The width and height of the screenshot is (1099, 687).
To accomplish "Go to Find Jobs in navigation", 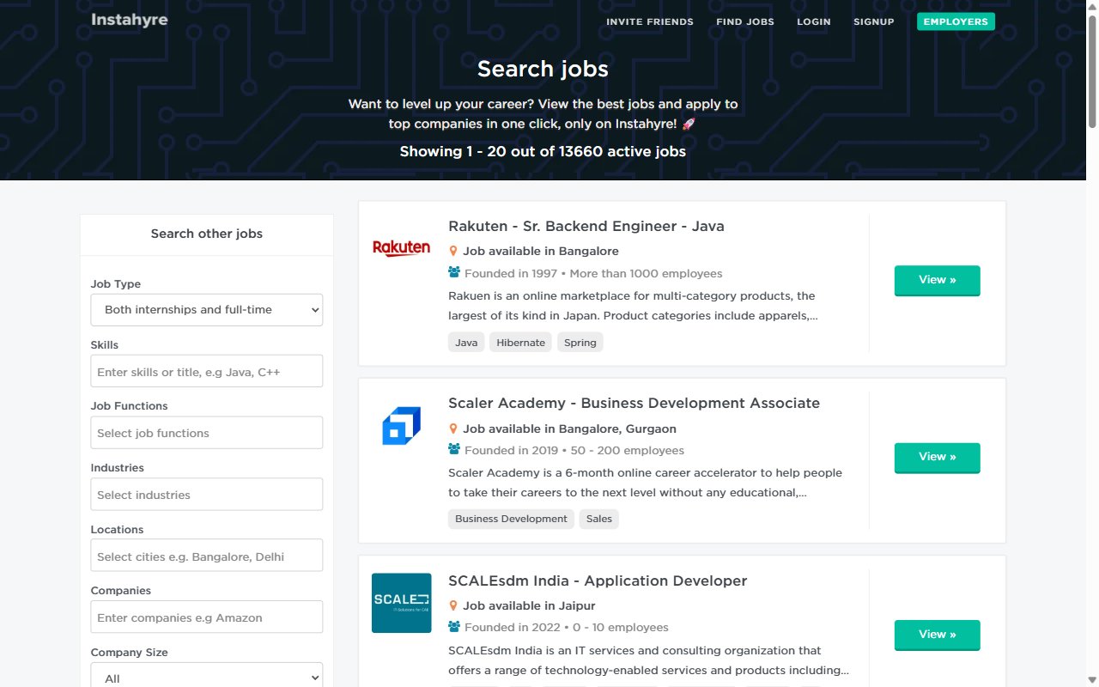I will 745,22.
